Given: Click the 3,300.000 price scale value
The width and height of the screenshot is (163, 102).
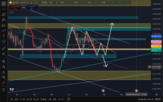Looking at the screenshot, I should [156, 89].
